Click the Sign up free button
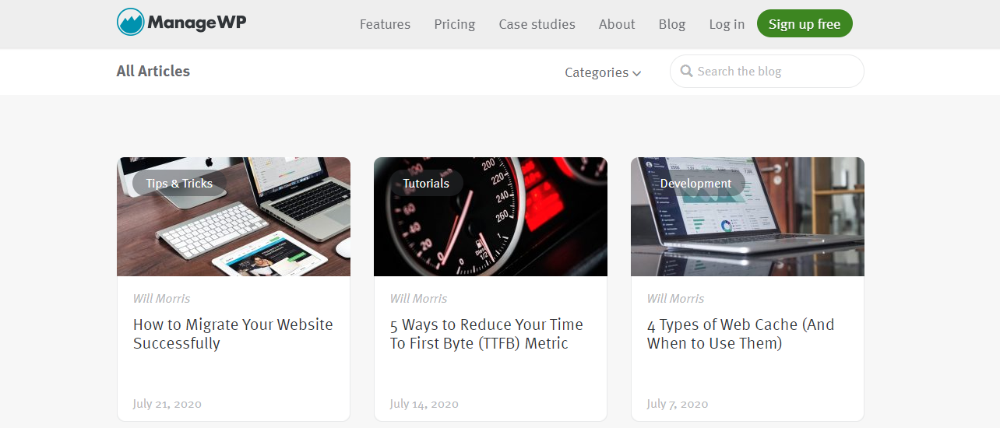Image resolution: width=1000 pixels, height=428 pixels. tap(805, 23)
